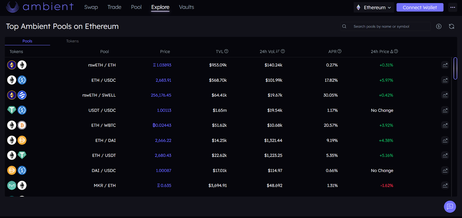462x218 pixels.
Task: Select the ETH / WBTC pool name
Action: coord(104,125)
